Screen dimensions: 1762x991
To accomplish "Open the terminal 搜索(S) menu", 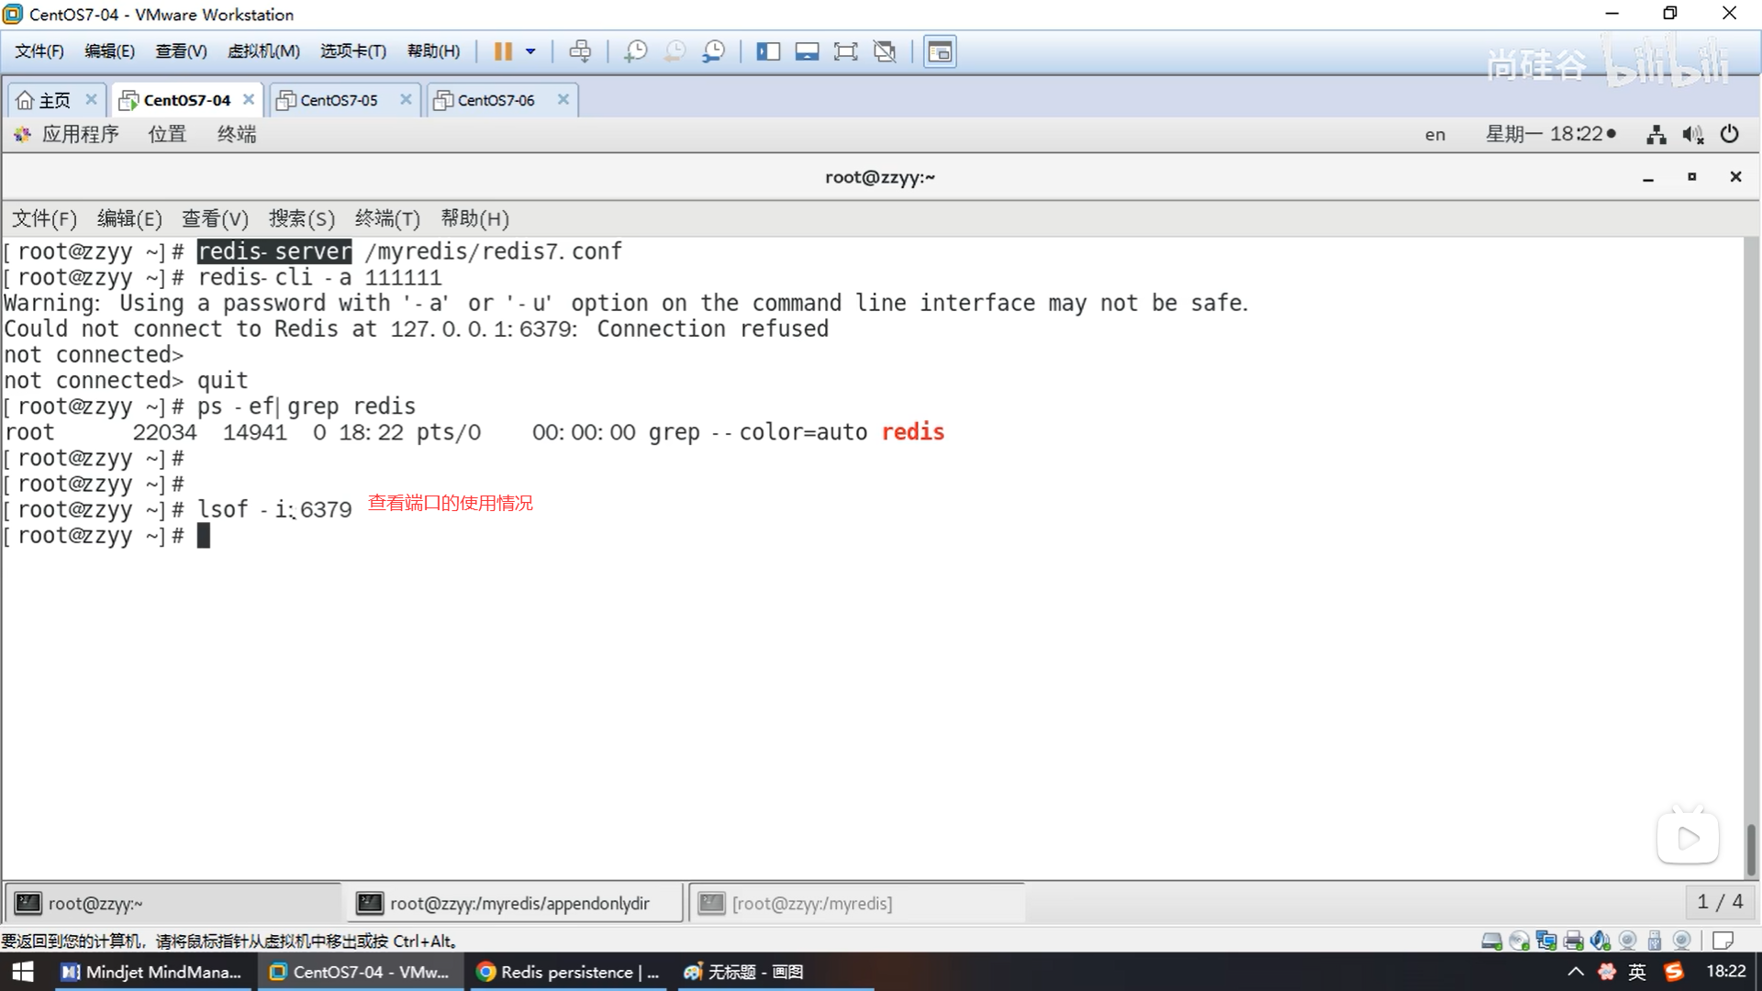I will pos(301,218).
